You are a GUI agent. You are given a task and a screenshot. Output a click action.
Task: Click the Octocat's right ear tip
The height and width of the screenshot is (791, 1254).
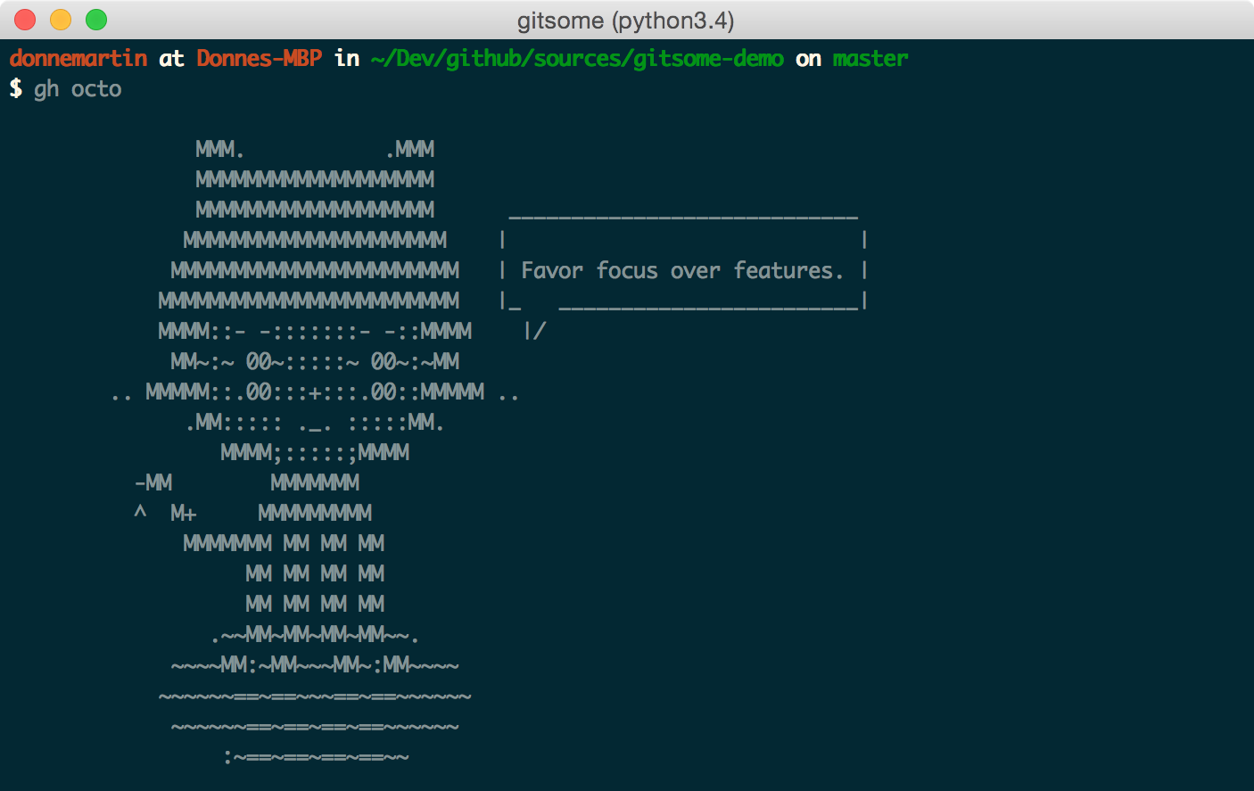point(410,149)
